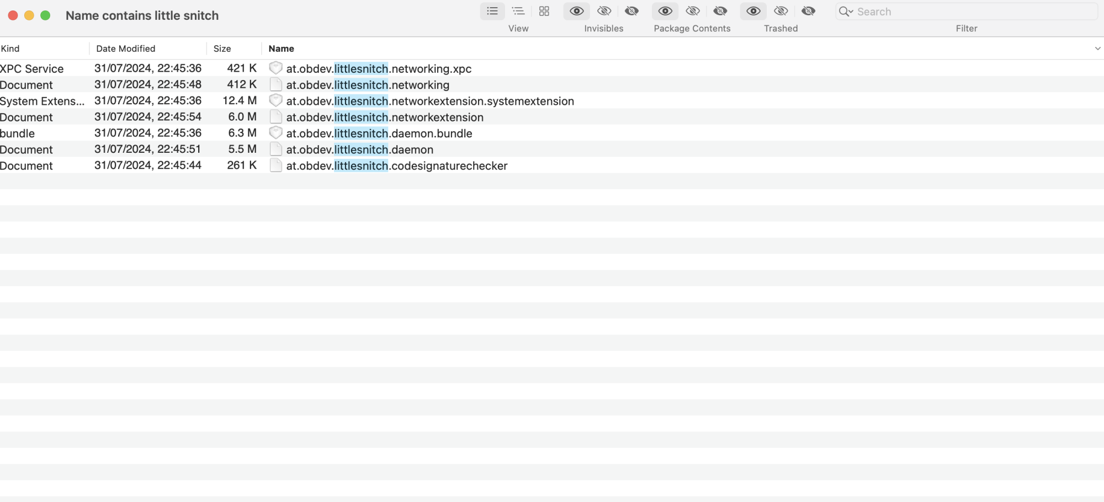This screenshot has height=502, width=1104.
Task: Switch to flat list view
Action: click(492, 11)
